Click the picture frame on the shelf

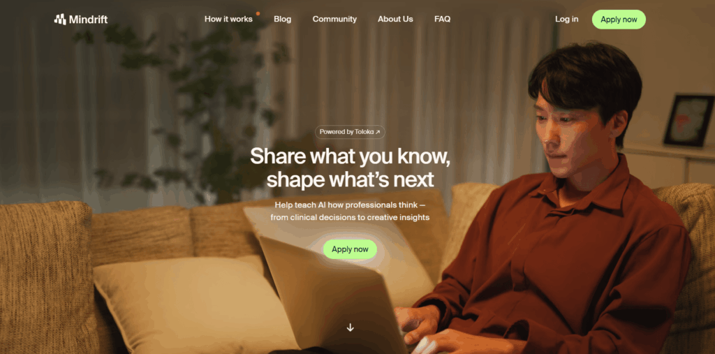pos(688,120)
